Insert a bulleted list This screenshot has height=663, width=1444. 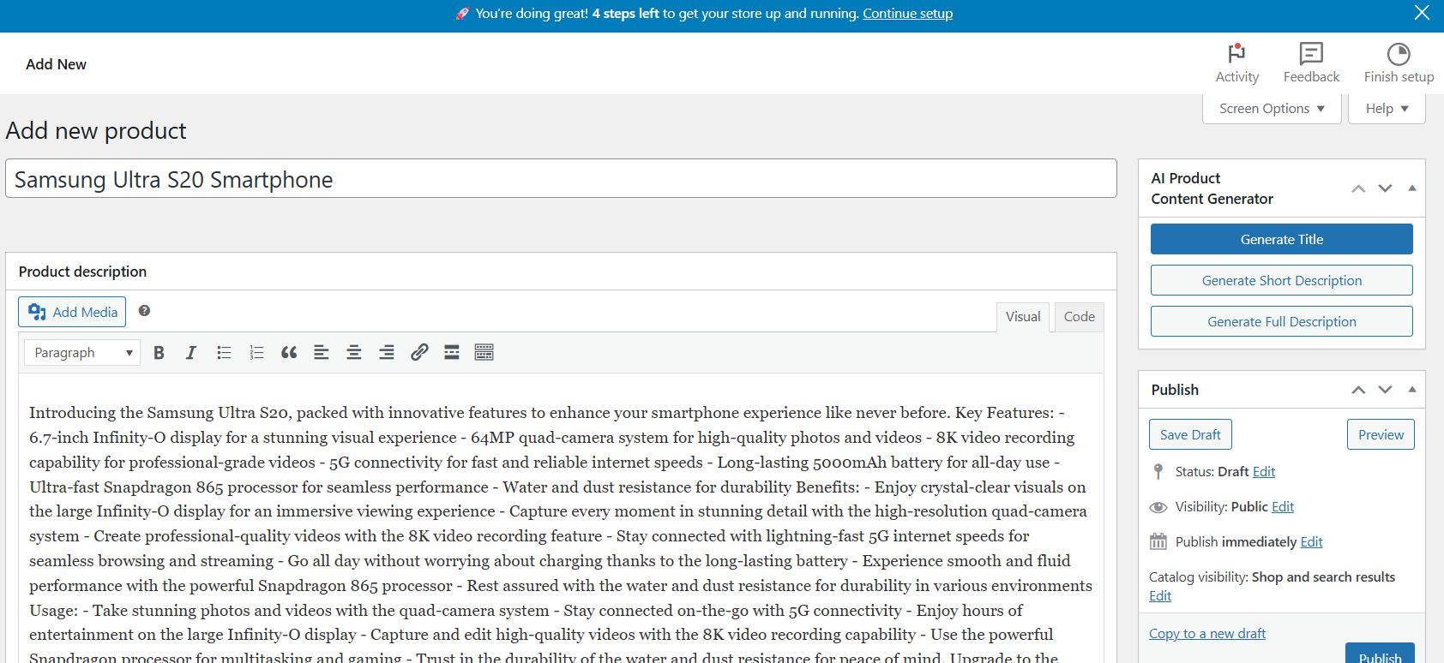pyautogui.click(x=224, y=353)
